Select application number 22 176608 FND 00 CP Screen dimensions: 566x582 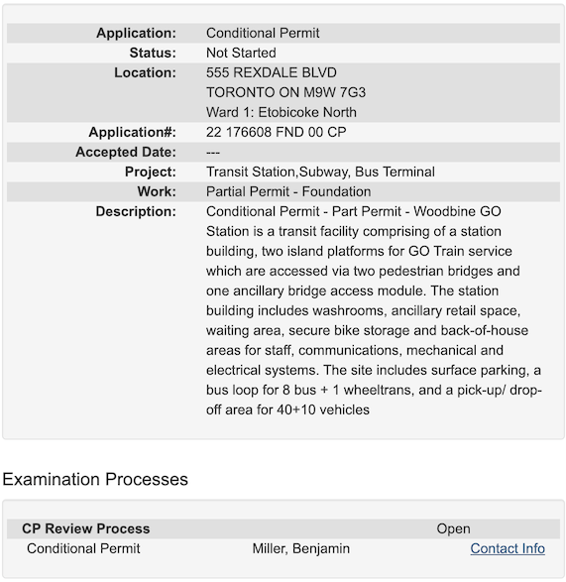point(277,132)
